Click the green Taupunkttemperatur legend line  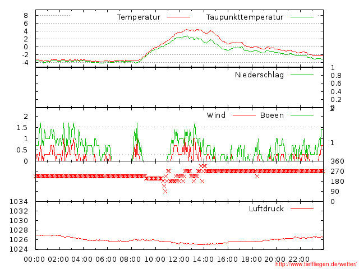pyautogui.click(x=302, y=17)
